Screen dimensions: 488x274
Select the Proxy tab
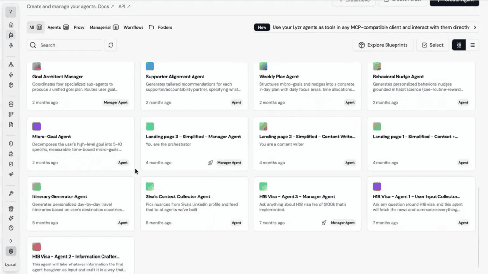79,27
